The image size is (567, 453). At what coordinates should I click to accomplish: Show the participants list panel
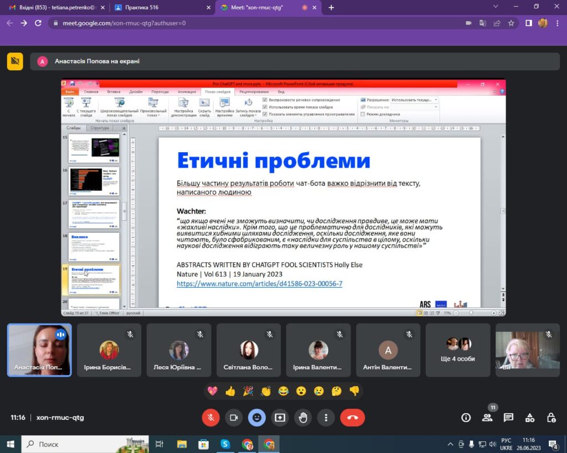487,418
